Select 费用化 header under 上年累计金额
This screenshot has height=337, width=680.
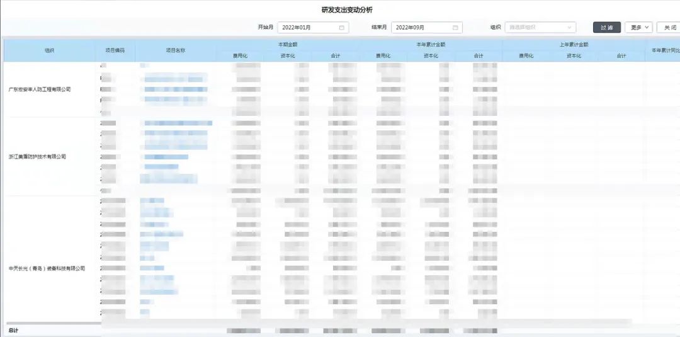(x=526, y=56)
